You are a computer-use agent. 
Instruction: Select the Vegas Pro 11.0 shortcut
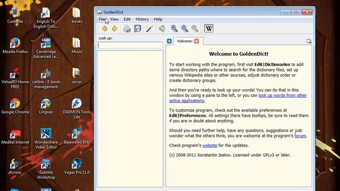tap(76, 166)
